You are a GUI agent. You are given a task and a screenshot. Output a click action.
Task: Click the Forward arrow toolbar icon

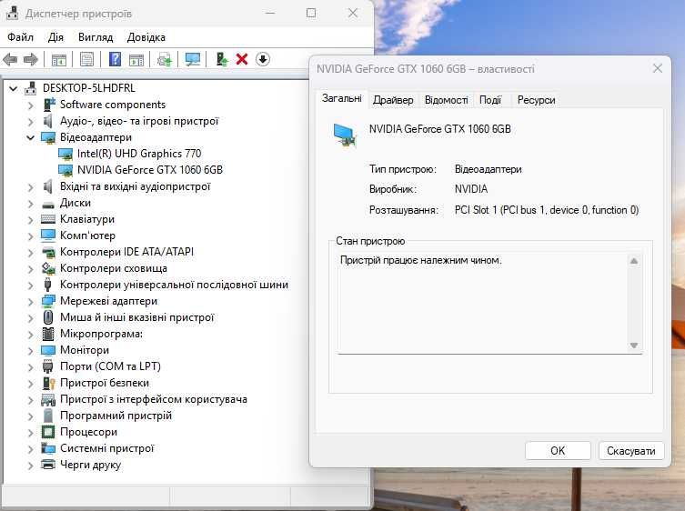30,59
